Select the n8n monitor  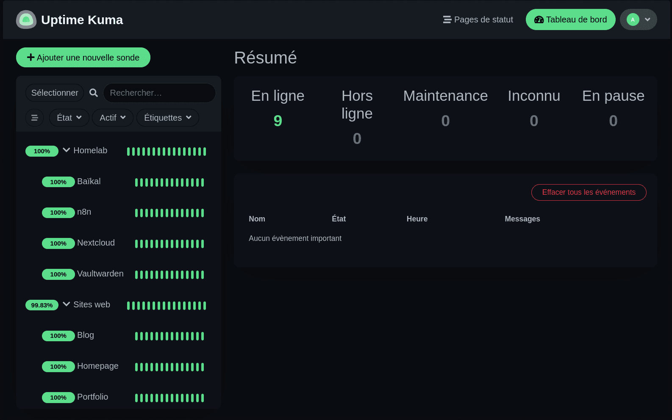pyautogui.click(x=119, y=213)
